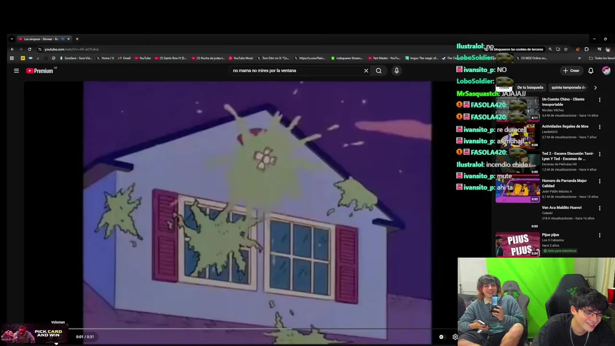Open a new browser tab
This screenshot has width=615, height=346.
pyautogui.click(x=77, y=39)
